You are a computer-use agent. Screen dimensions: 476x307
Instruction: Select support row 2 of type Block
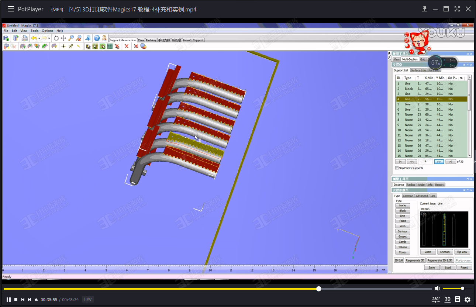(431, 89)
